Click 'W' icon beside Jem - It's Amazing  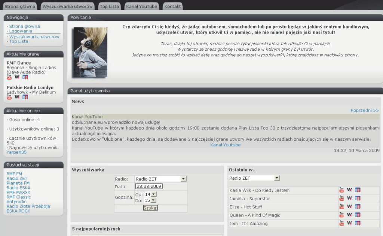click(349, 223)
